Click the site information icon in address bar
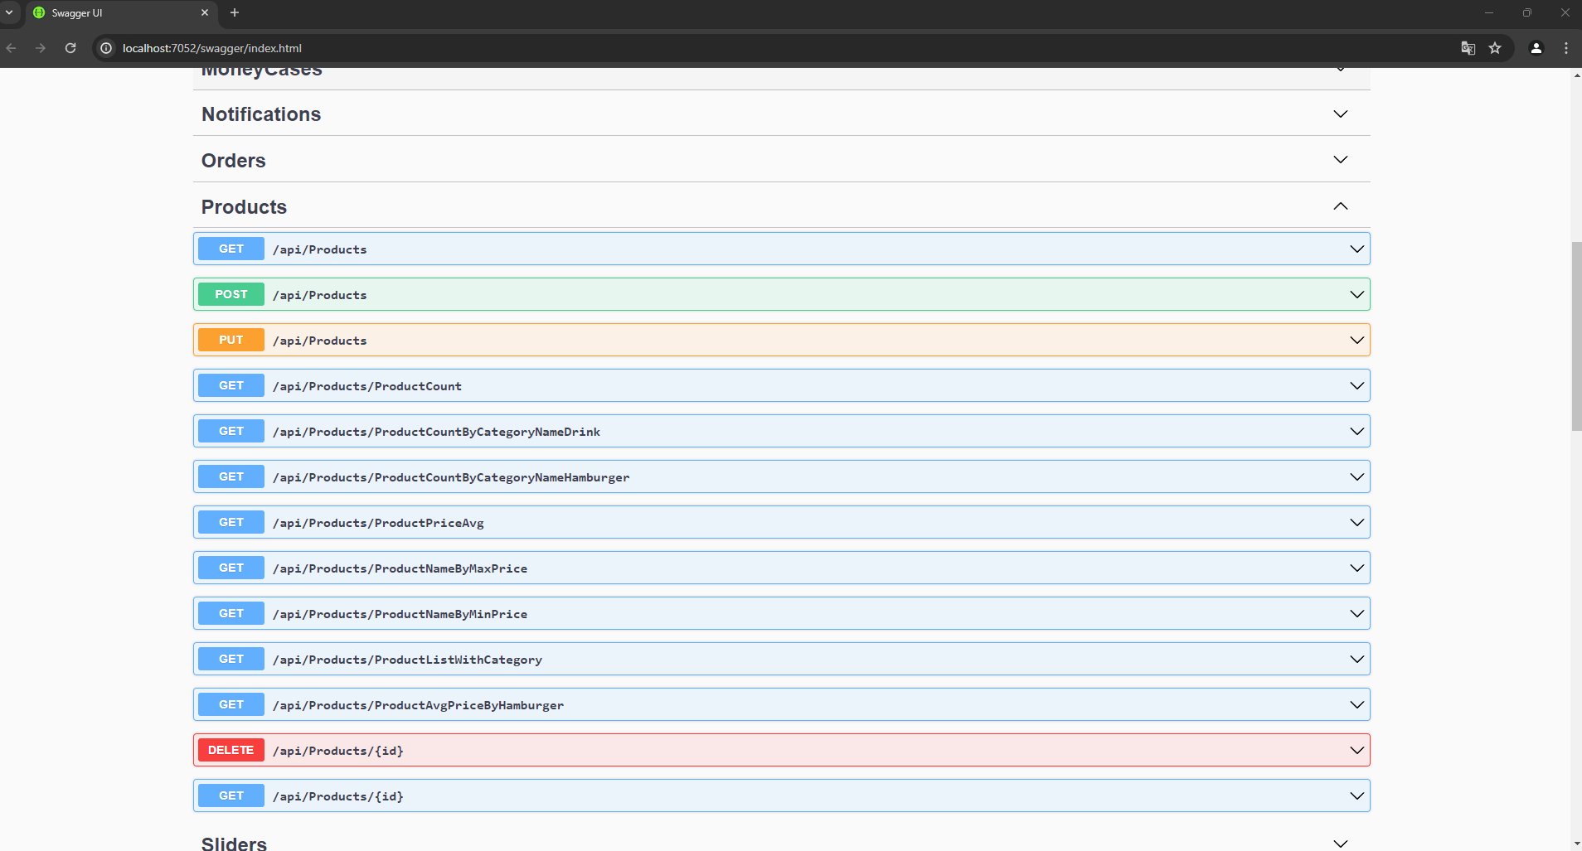This screenshot has width=1582, height=851. pyautogui.click(x=106, y=48)
